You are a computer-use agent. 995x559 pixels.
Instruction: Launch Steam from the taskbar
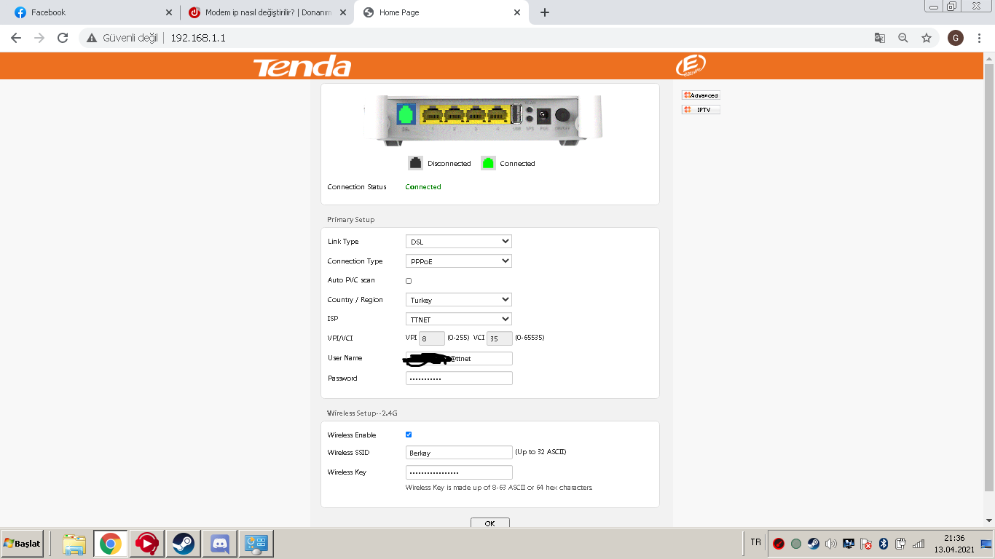pos(183,543)
